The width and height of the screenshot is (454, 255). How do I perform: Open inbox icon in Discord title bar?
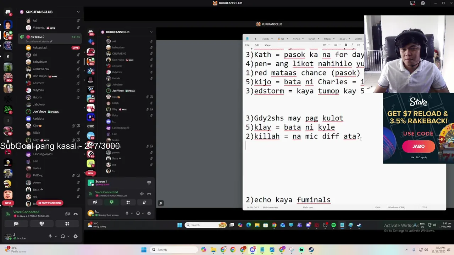point(413,3)
